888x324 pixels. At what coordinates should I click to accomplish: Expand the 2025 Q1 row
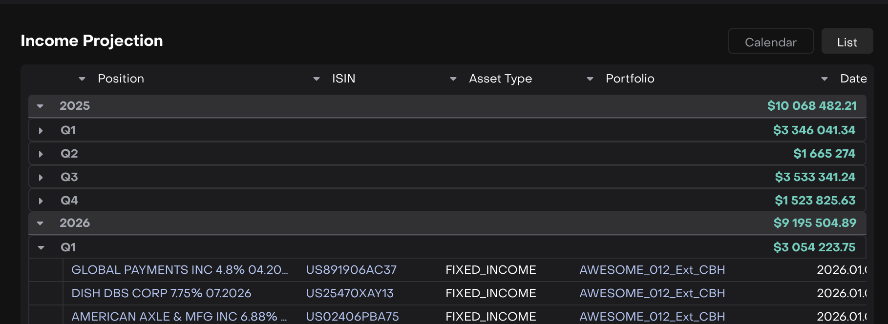click(41, 131)
